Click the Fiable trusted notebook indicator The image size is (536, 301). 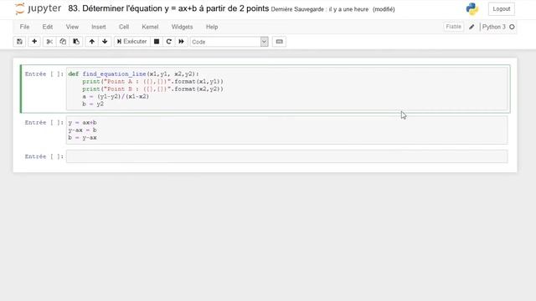coord(453,27)
